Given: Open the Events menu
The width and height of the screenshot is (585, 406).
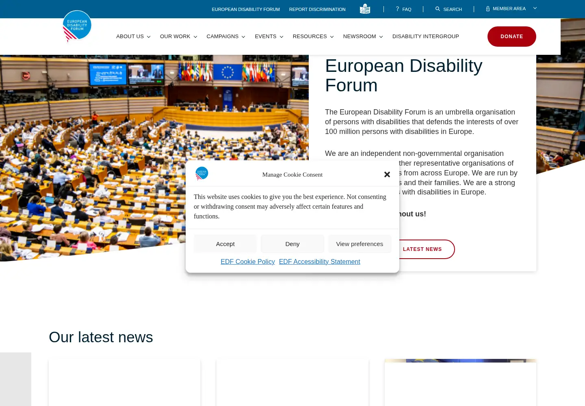Looking at the screenshot, I should (266, 37).
